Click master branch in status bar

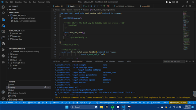tap(9, 103)
